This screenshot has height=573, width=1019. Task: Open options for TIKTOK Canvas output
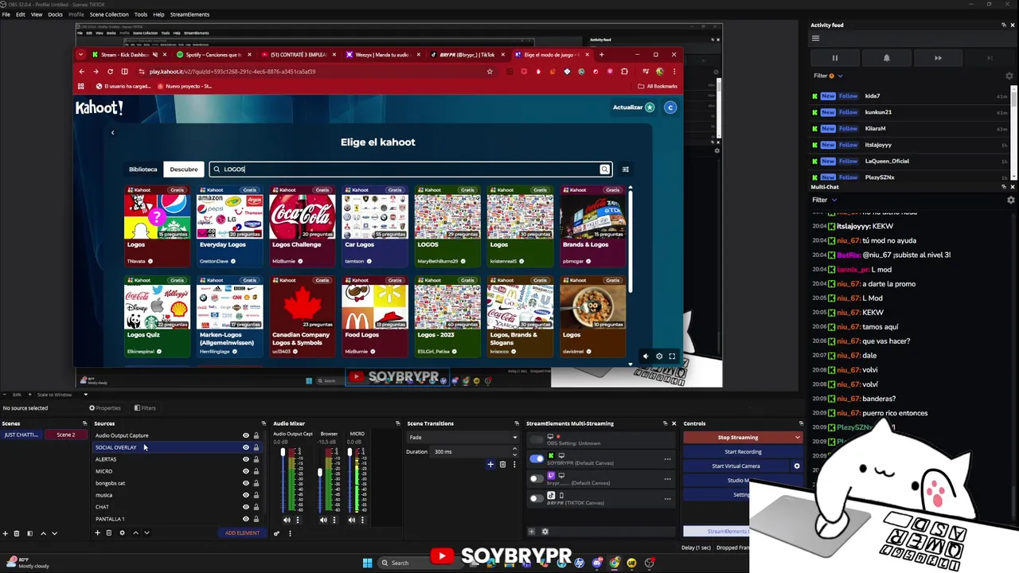[667, 498]
